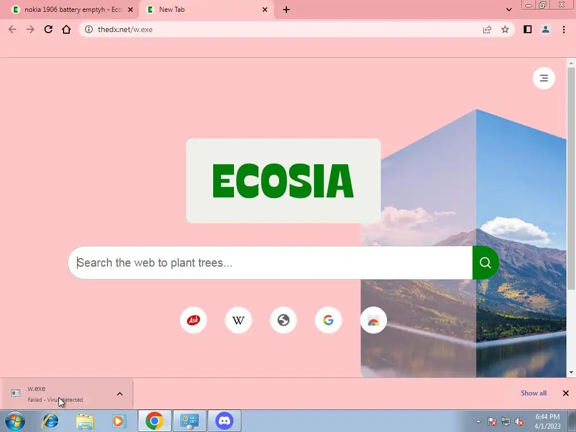Open Discord from the taskbar
Viewport: 576px width, 432px height.
pos(224,421)
